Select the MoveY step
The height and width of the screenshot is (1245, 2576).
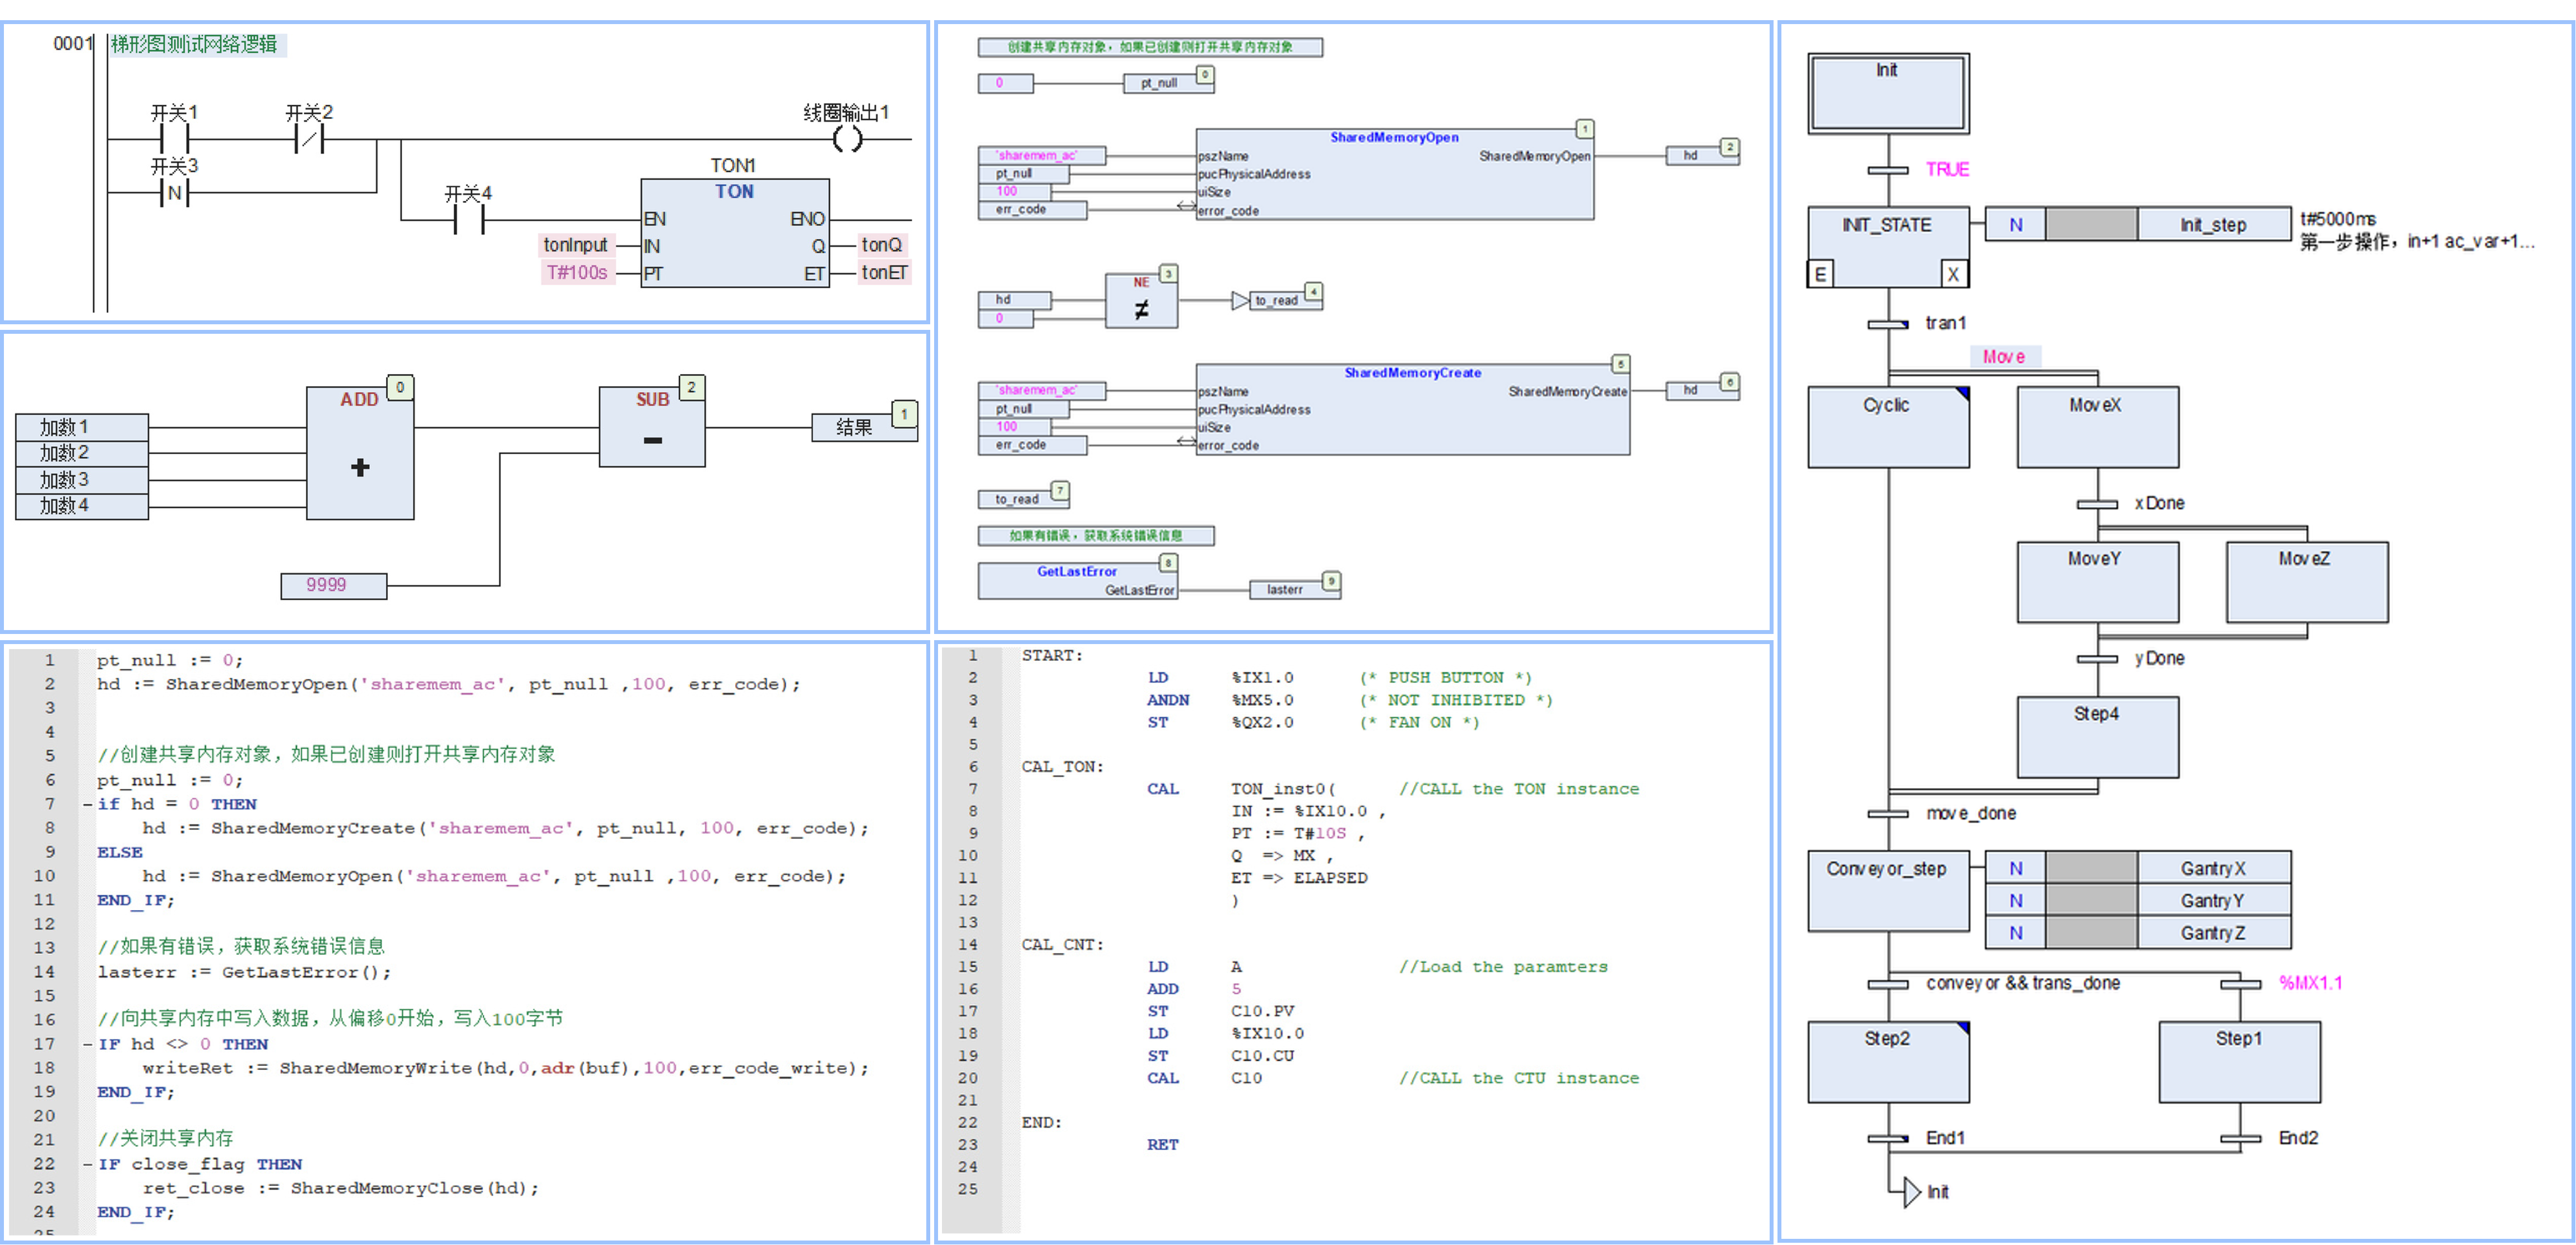coord(2097,582)
